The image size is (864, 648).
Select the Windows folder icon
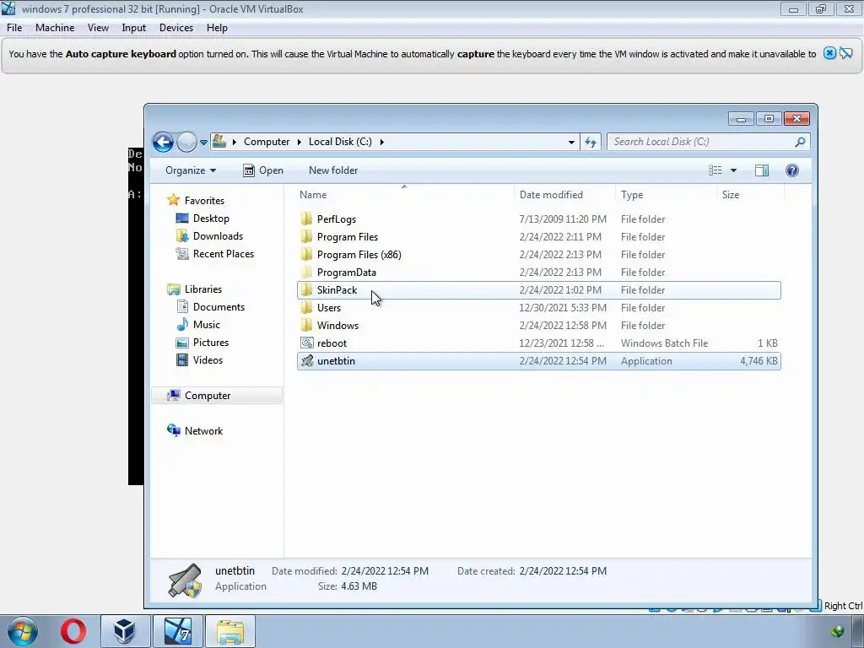click(306, 325)
